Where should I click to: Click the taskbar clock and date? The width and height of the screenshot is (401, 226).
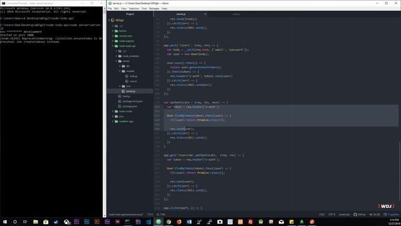[x=394, y=222]
